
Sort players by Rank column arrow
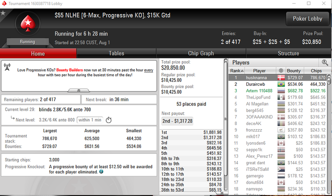tap(242, 71)
